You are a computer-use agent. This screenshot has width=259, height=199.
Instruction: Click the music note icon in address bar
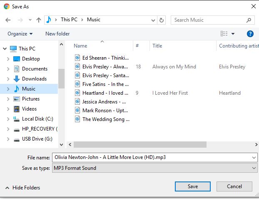(49, 20)
